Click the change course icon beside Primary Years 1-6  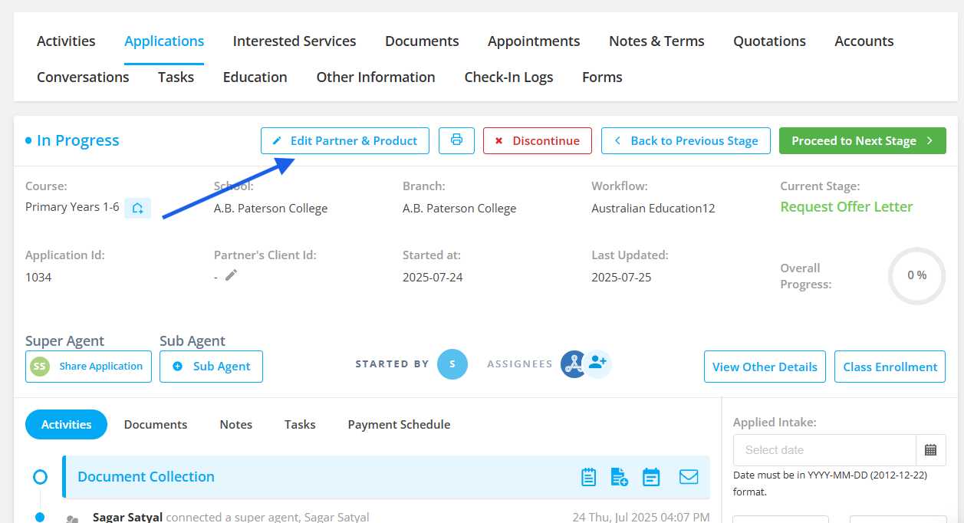pos(137,208)
